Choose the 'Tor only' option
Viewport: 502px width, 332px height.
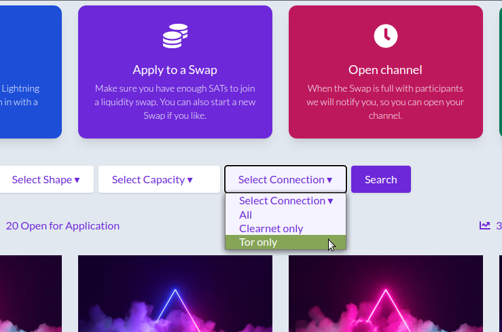[285, 242]
